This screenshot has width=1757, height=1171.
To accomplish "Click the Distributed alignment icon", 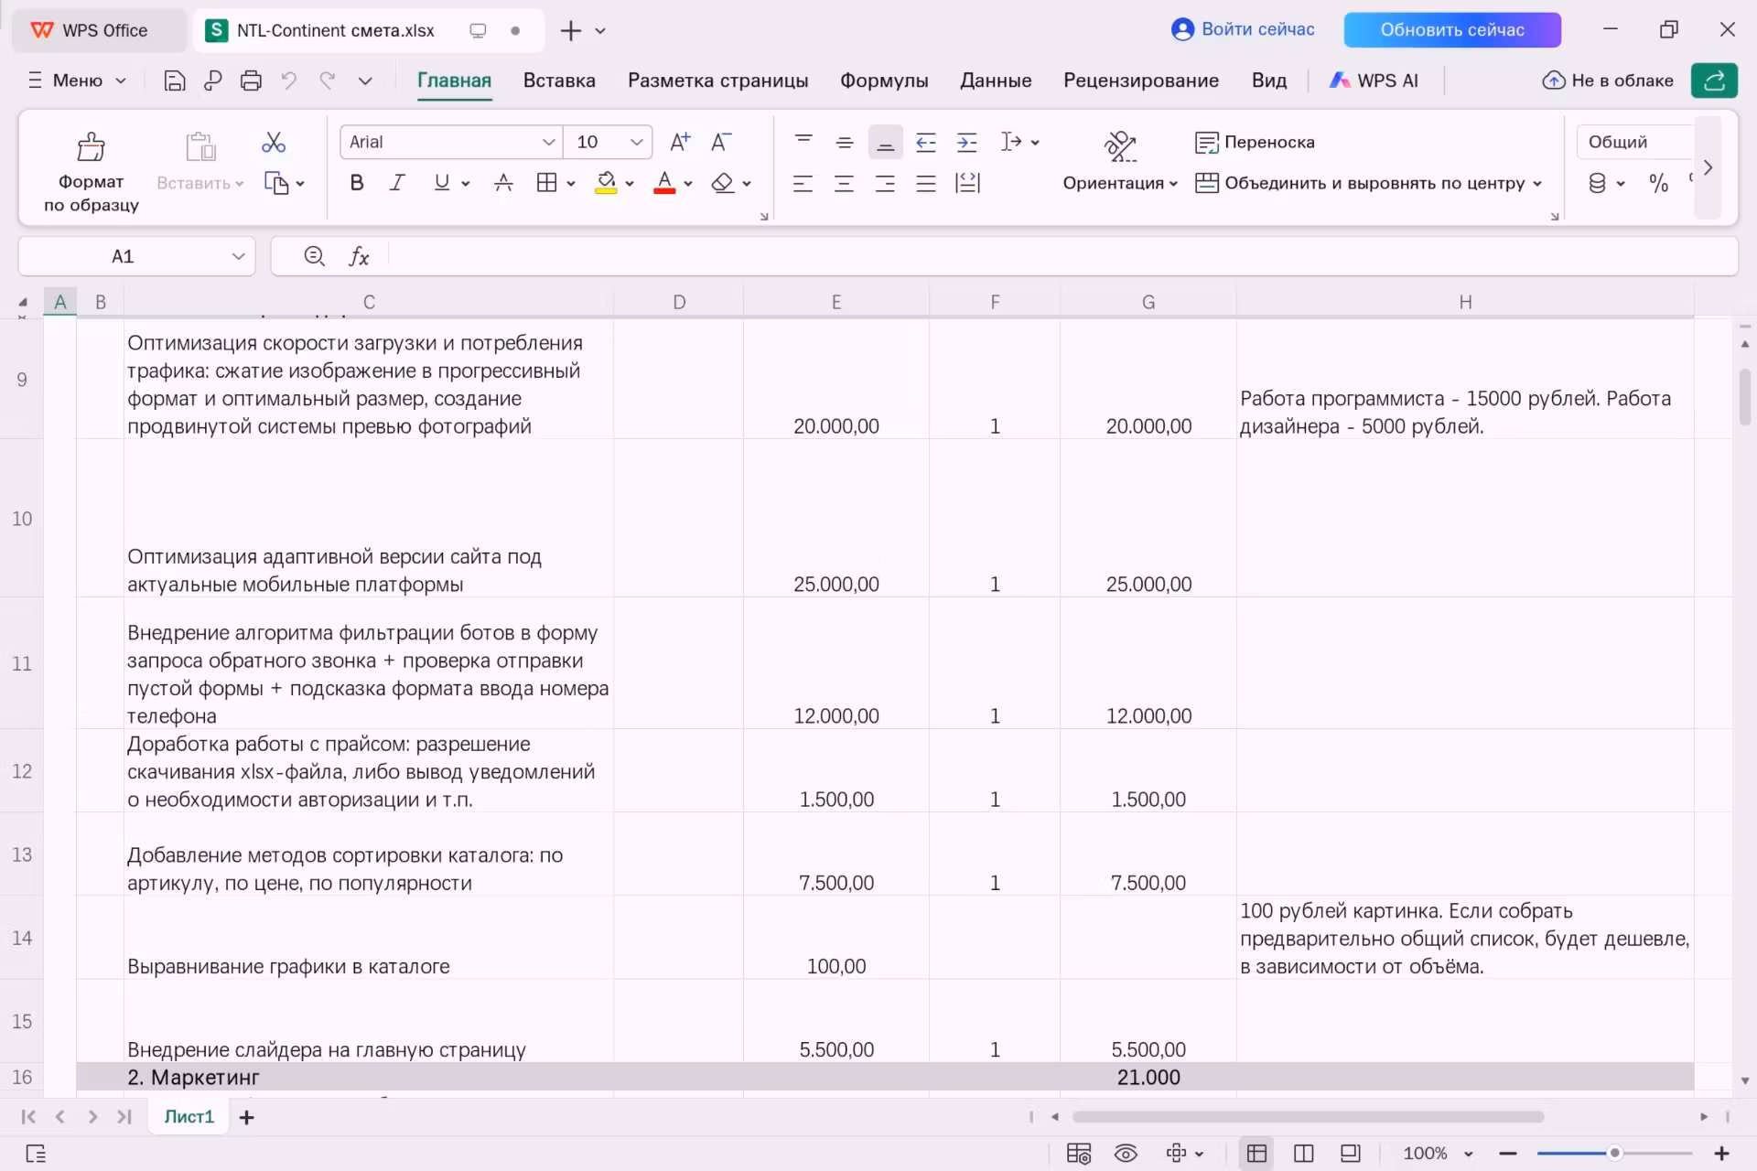I will [967, 183].
